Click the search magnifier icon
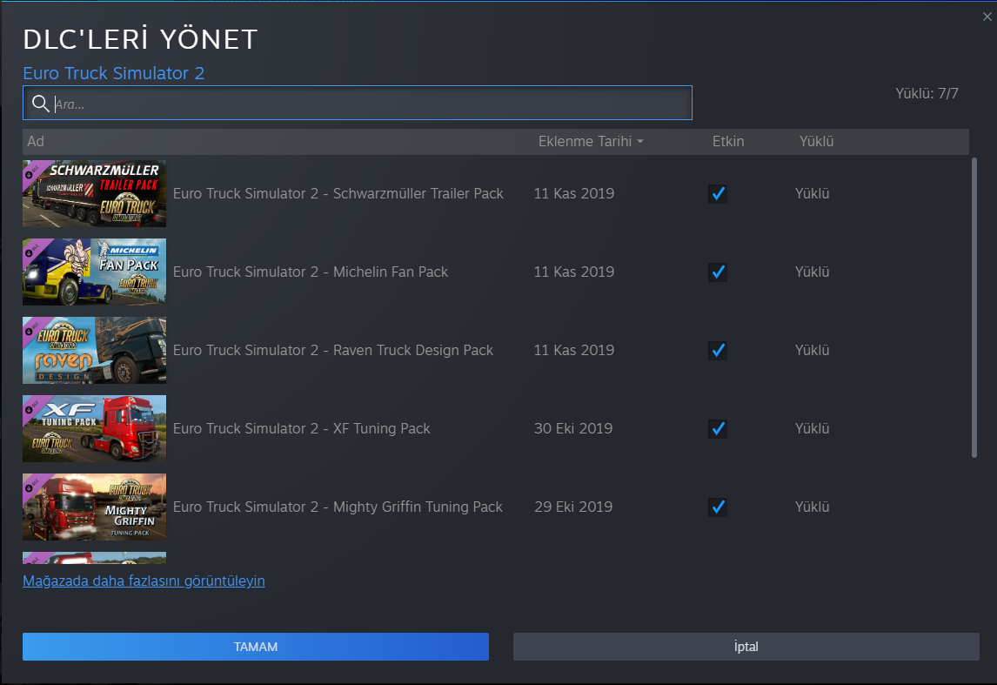 pyautogui.click(x=41, y=103)
